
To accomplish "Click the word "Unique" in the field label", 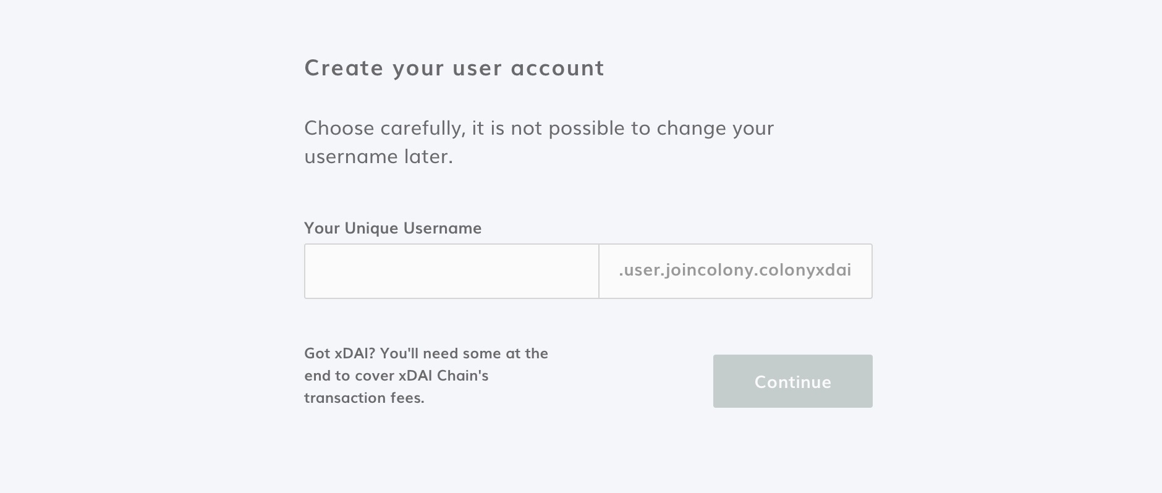I will point(371,228).
